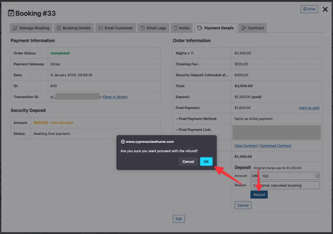Click the Booking Details calendar icon

[59, 28]
